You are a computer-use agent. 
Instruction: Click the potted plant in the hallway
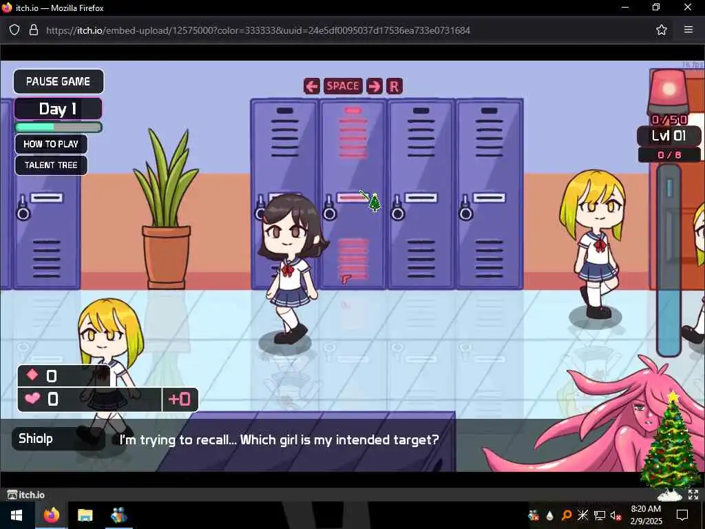(166, 209)
